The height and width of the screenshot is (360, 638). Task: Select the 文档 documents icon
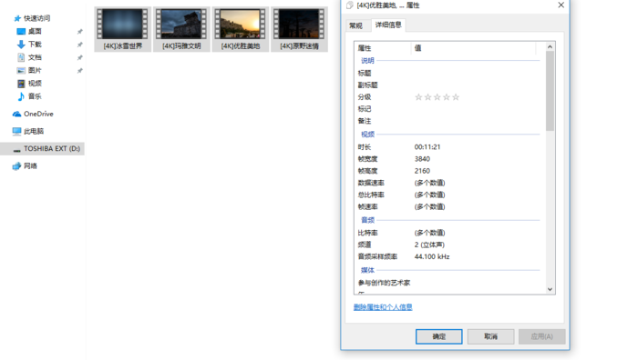(21, 57)
